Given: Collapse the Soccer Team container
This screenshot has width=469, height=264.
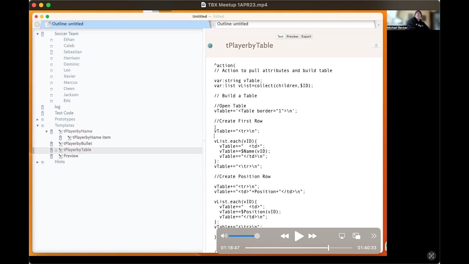Looking at the screenshot, I should click(37, 34).
